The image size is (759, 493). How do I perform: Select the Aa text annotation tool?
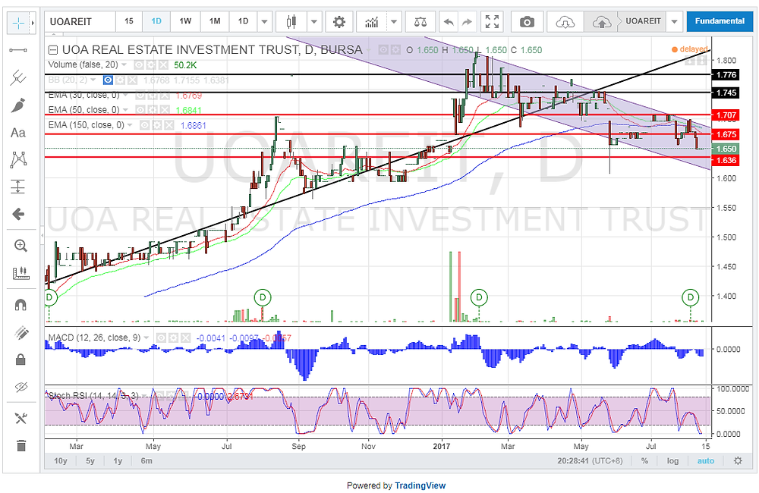point(18,133)
